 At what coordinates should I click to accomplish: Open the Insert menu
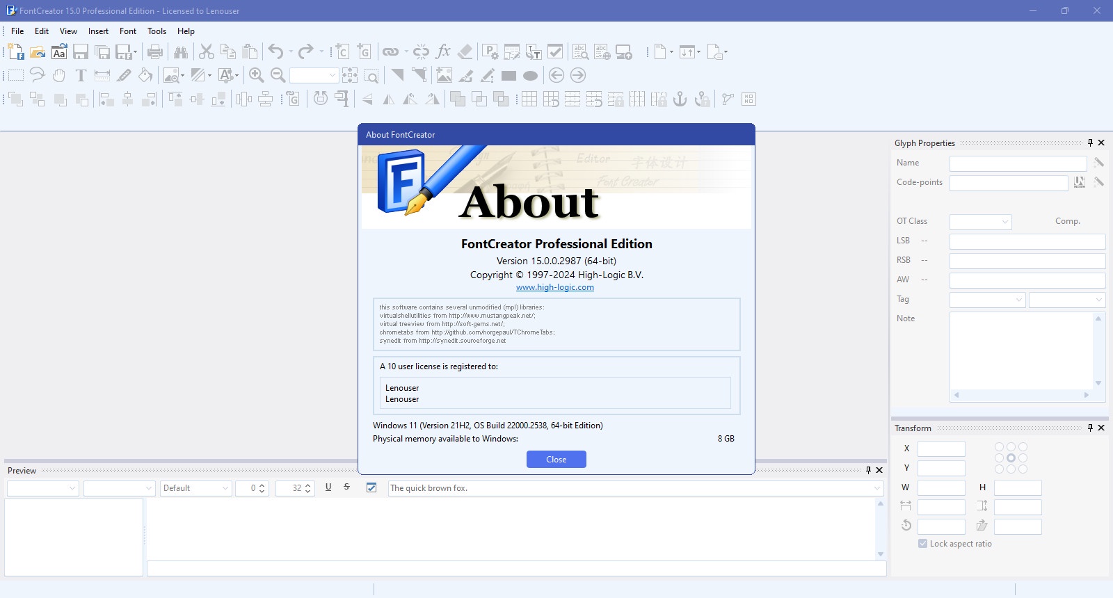(x=98, y=31)
